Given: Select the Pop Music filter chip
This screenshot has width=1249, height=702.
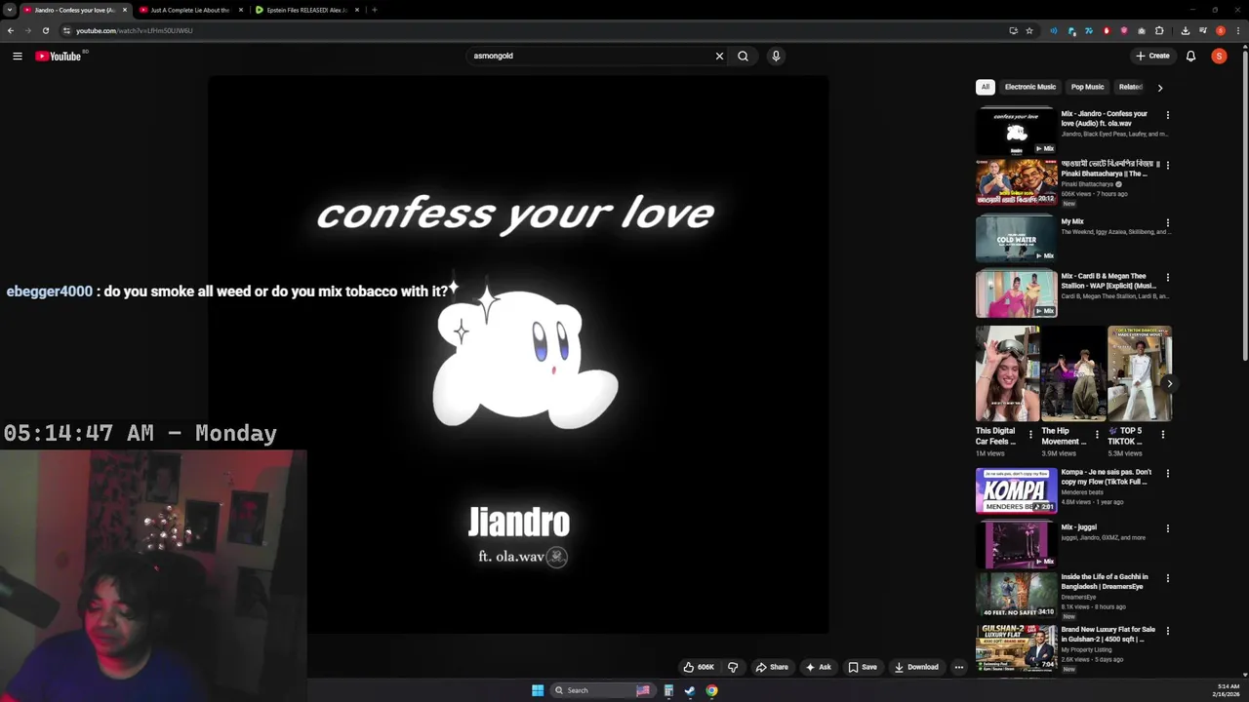Looking at the screenshot, I should point(1088,87).
